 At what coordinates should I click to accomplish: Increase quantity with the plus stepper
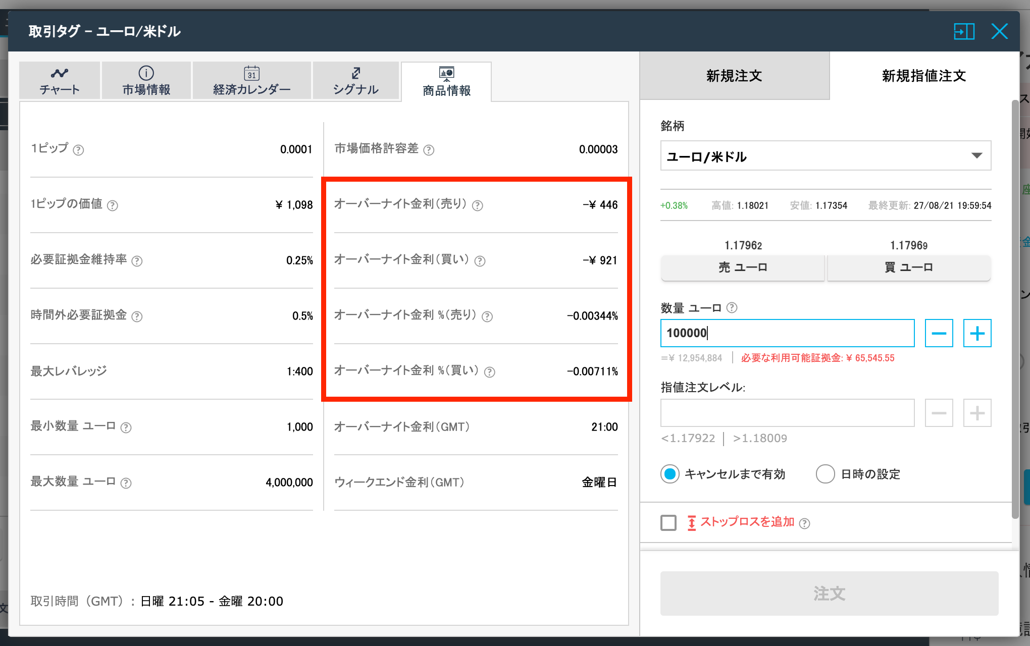(977, 333)
